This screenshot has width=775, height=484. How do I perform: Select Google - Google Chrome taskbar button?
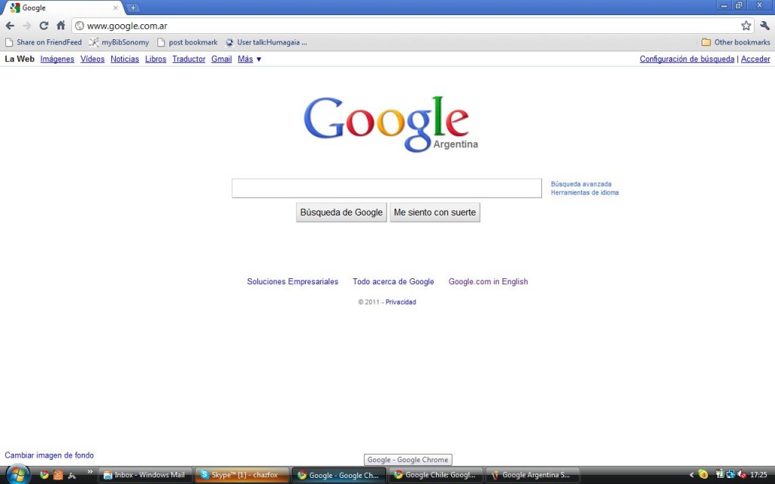tap(339, 475)
